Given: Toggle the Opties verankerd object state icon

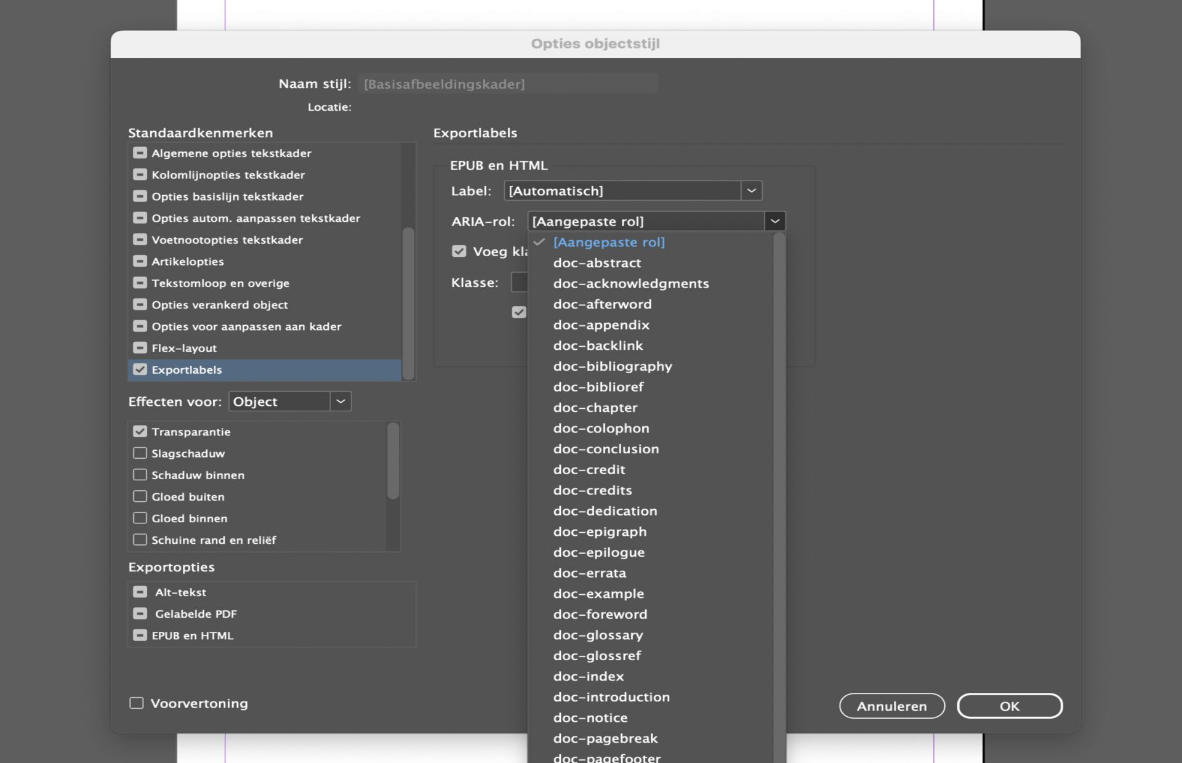Looking at the screenshot, I should tap(140, 304).
